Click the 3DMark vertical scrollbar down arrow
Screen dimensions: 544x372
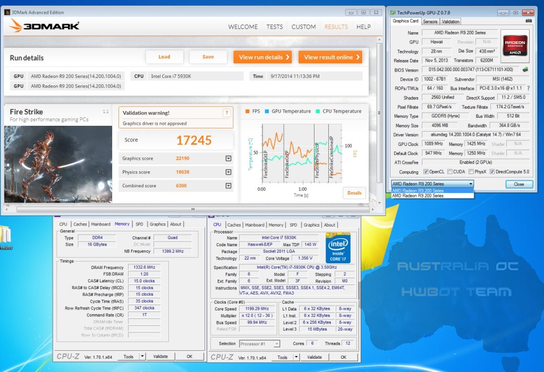[x=379, y=203]
